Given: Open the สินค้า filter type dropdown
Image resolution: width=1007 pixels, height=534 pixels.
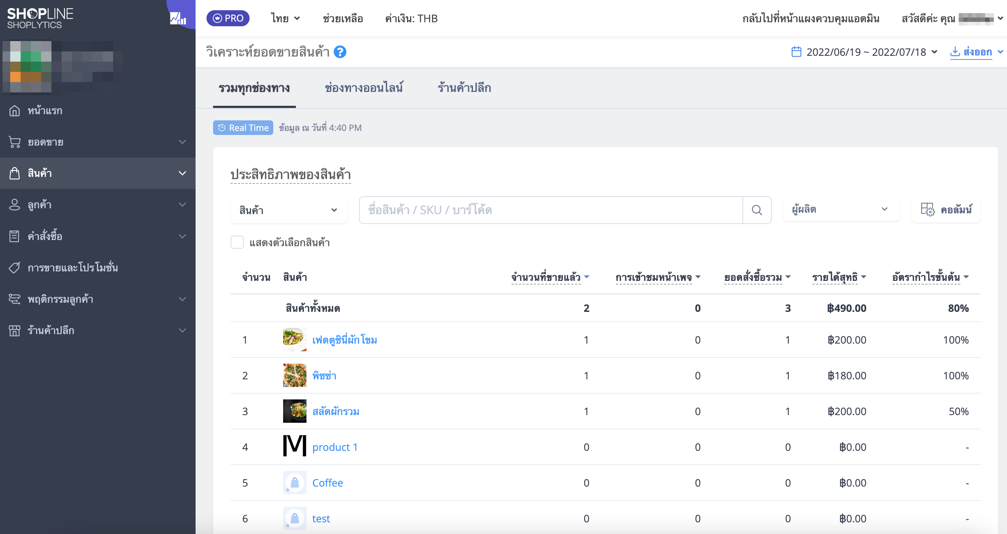Looking at the screenshot, I should [288, 210].
